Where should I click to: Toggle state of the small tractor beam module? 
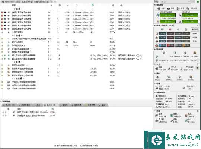pos(2,32)
